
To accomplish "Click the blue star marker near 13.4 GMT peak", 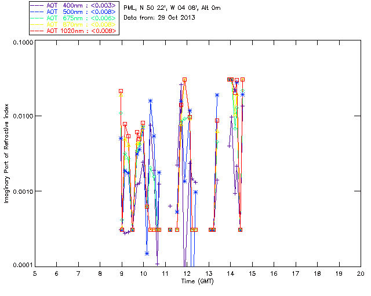I will tap(217, 95).
